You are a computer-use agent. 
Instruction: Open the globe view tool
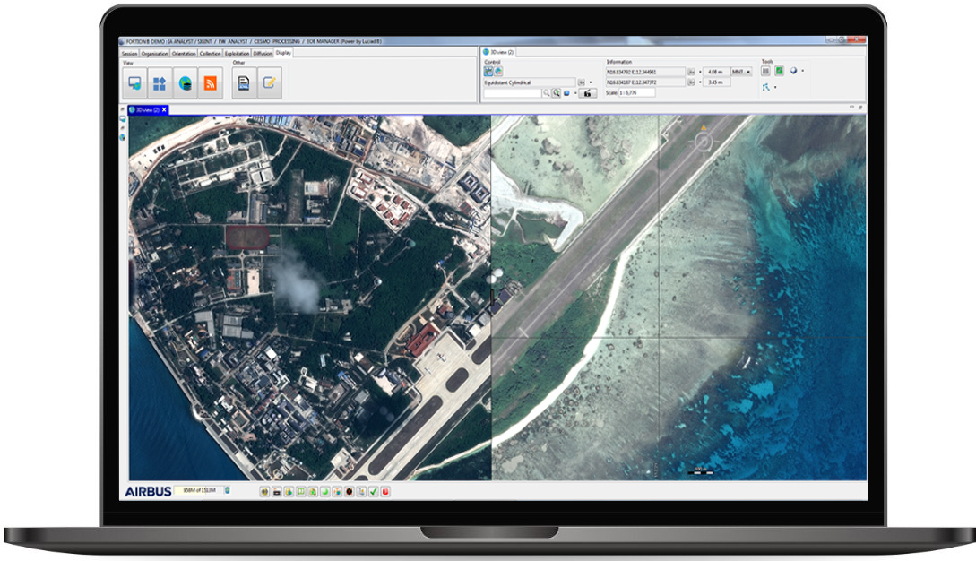click(186, 83)
